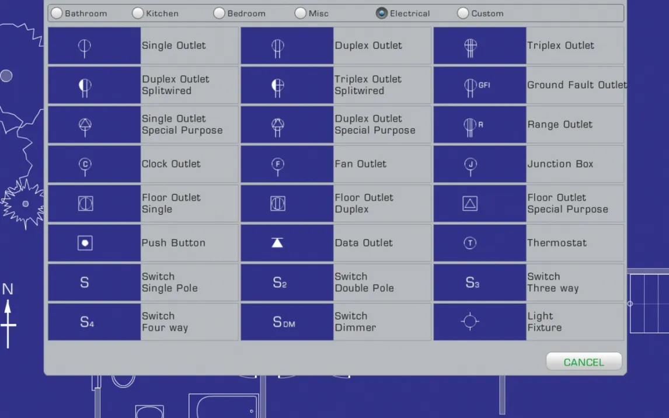This screenshot has height=418, width=669.
Task: Select the Push Button symbol icon
Action: tap(85, 243)
